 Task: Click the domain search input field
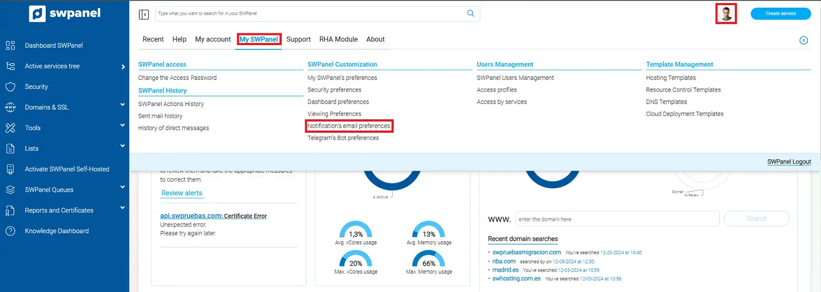pyautogui.click(x=617, y=219)
